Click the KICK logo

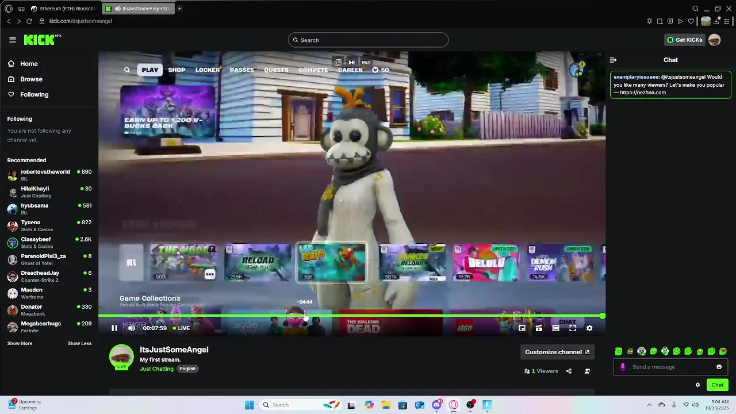(x=42, y=40)
